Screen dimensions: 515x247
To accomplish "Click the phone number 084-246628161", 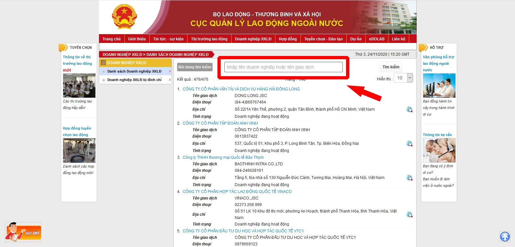I will pos(249,171).
